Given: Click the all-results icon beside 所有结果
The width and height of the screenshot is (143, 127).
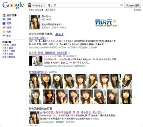Looking at the screenshot, I should point(4,15).
